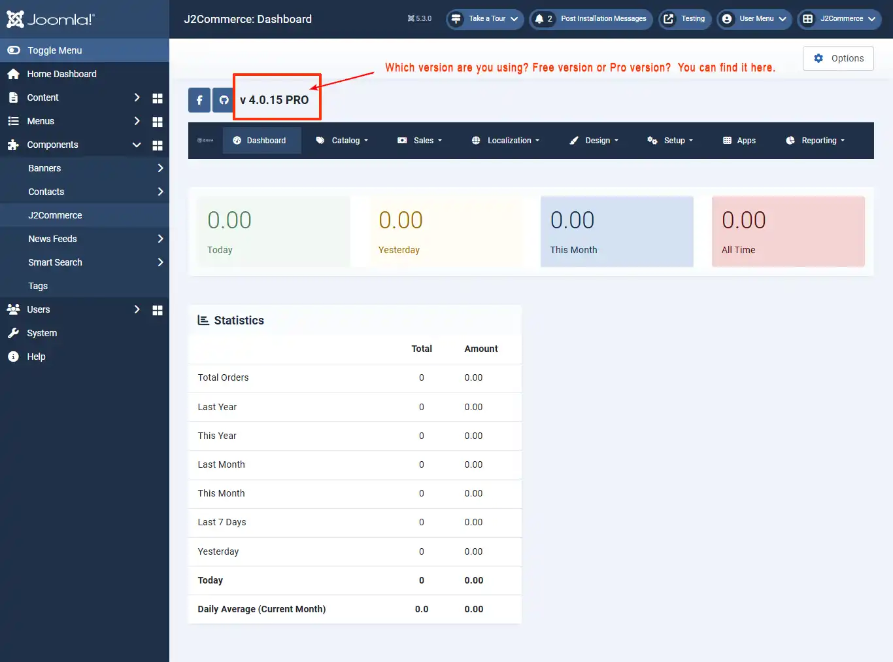Click the Total Orders row label
The image size is (893, 662).
pos(223,377)
